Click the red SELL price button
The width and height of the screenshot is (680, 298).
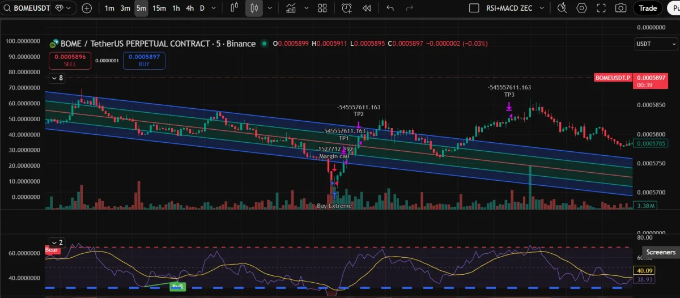pyautogui.click(x=70, y=61)
